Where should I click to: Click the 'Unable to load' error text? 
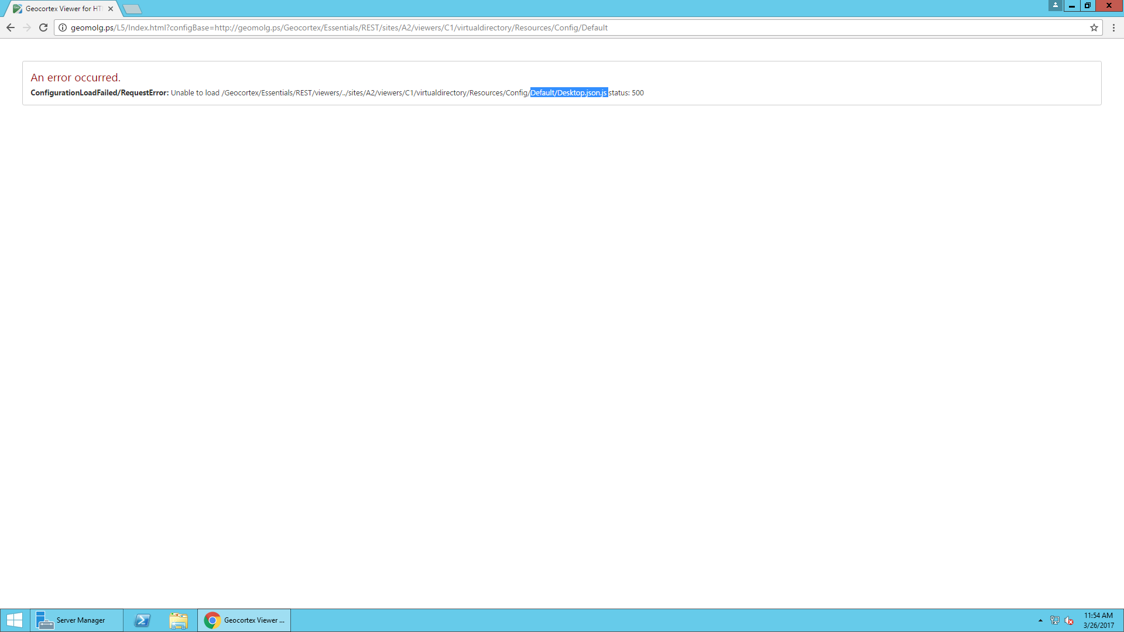coord(195,93)
